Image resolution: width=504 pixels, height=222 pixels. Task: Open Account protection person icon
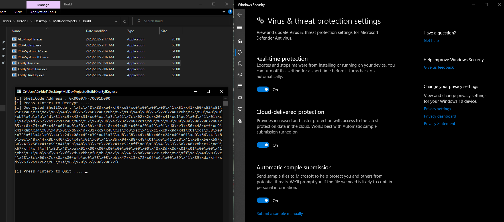click(240, 64)
